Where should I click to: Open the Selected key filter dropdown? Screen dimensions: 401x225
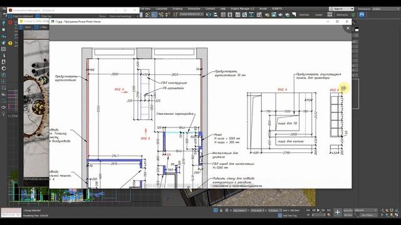click(366, 210)
